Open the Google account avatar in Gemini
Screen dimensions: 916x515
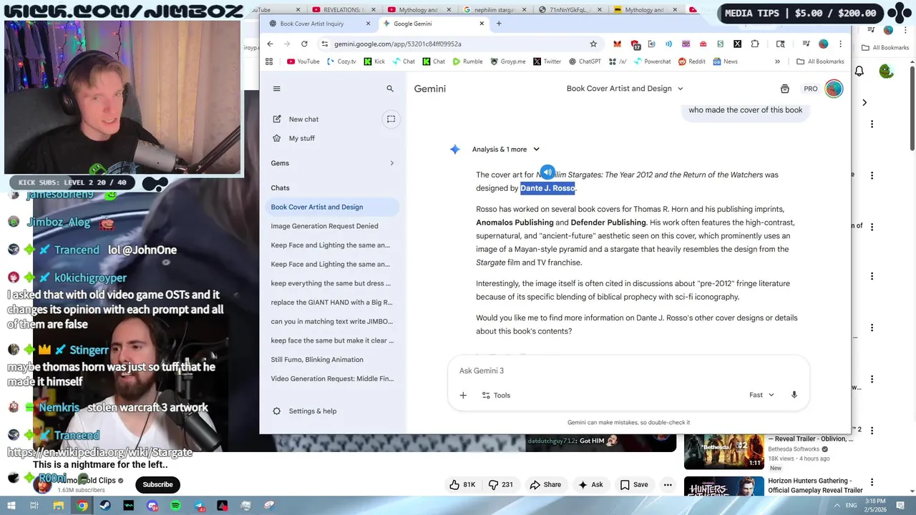click(834, 89)
